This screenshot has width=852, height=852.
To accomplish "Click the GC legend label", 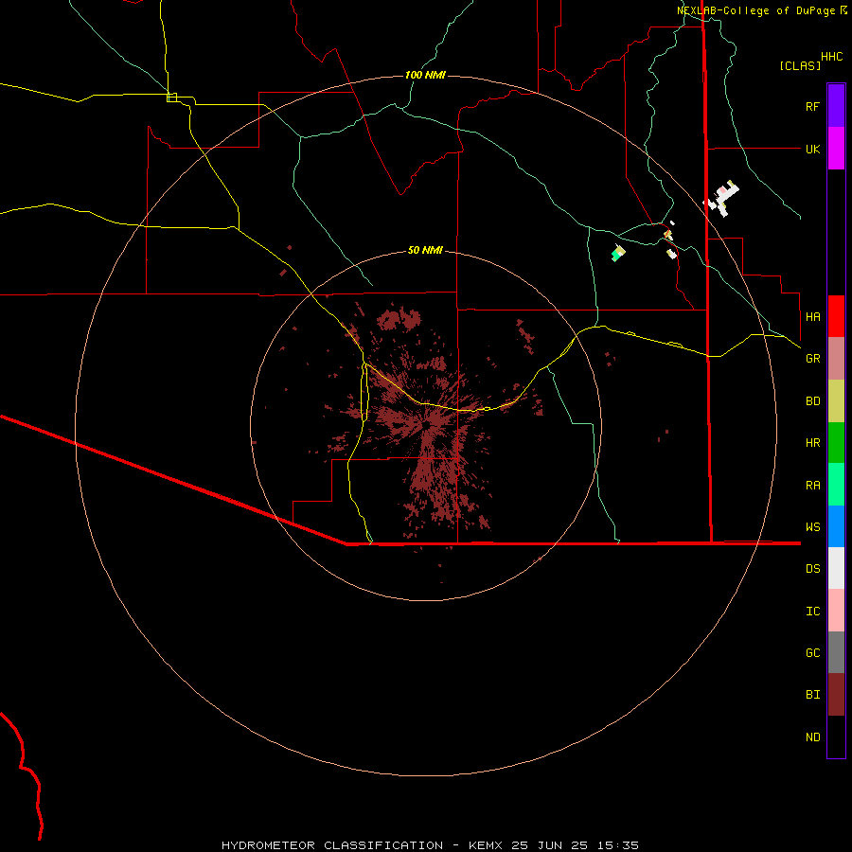I will [812, 653].
